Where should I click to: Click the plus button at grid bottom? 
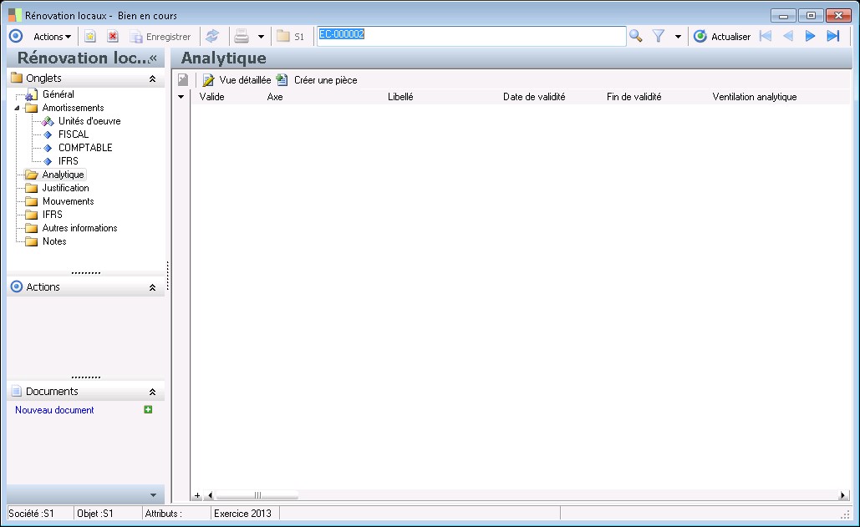[x=197, y=496]
